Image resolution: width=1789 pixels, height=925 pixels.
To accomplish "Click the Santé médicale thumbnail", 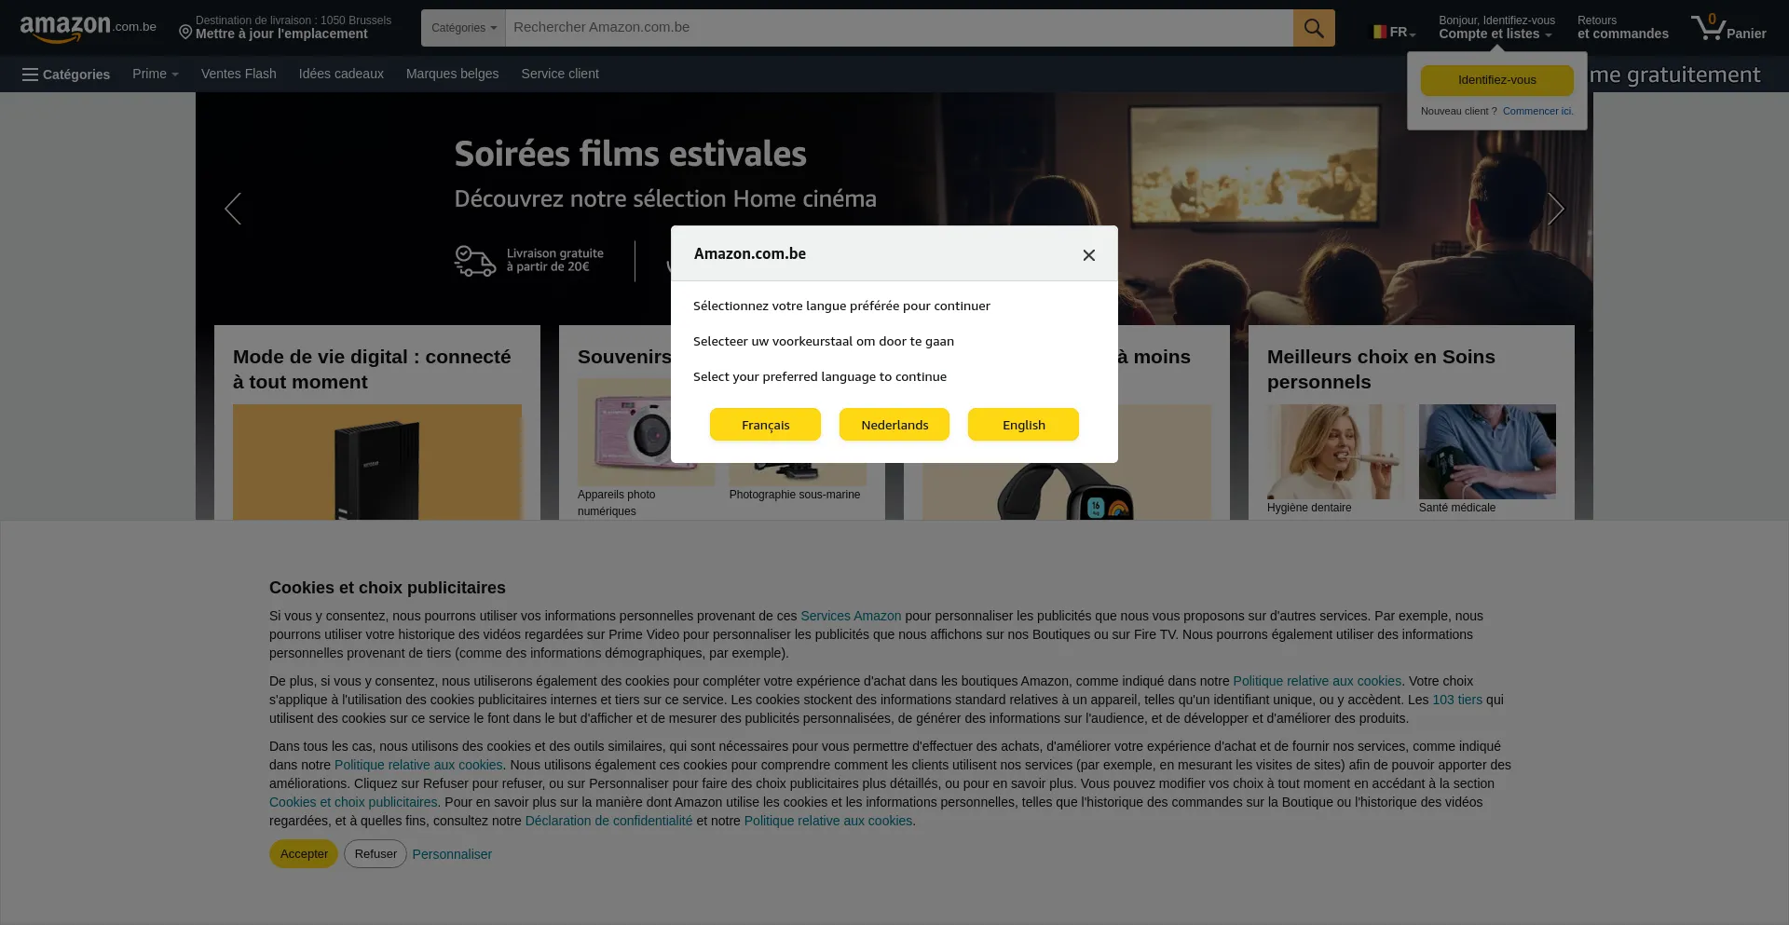I will coord(1487,452).
